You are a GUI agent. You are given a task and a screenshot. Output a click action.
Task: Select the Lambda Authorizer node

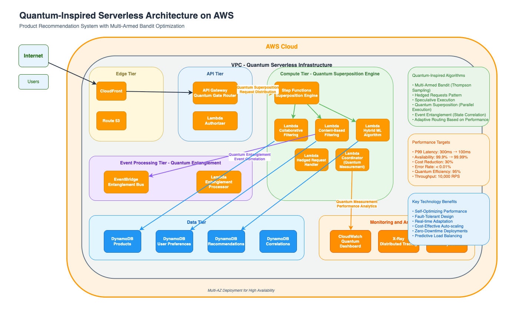click(215, 121)
